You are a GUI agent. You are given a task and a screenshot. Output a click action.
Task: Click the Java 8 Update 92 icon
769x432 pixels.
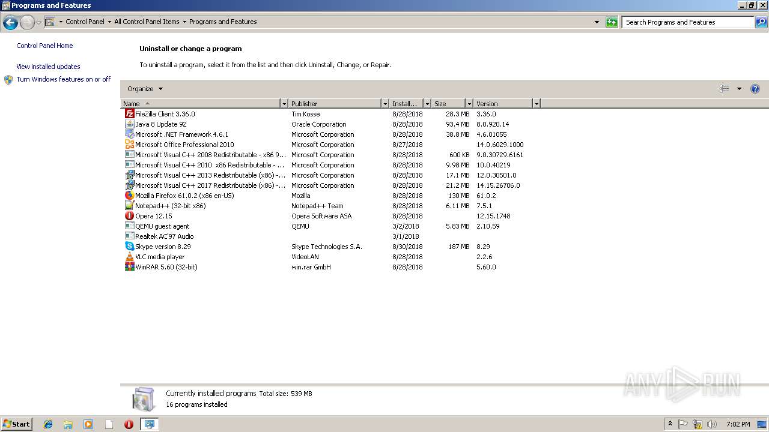(129, 124)
